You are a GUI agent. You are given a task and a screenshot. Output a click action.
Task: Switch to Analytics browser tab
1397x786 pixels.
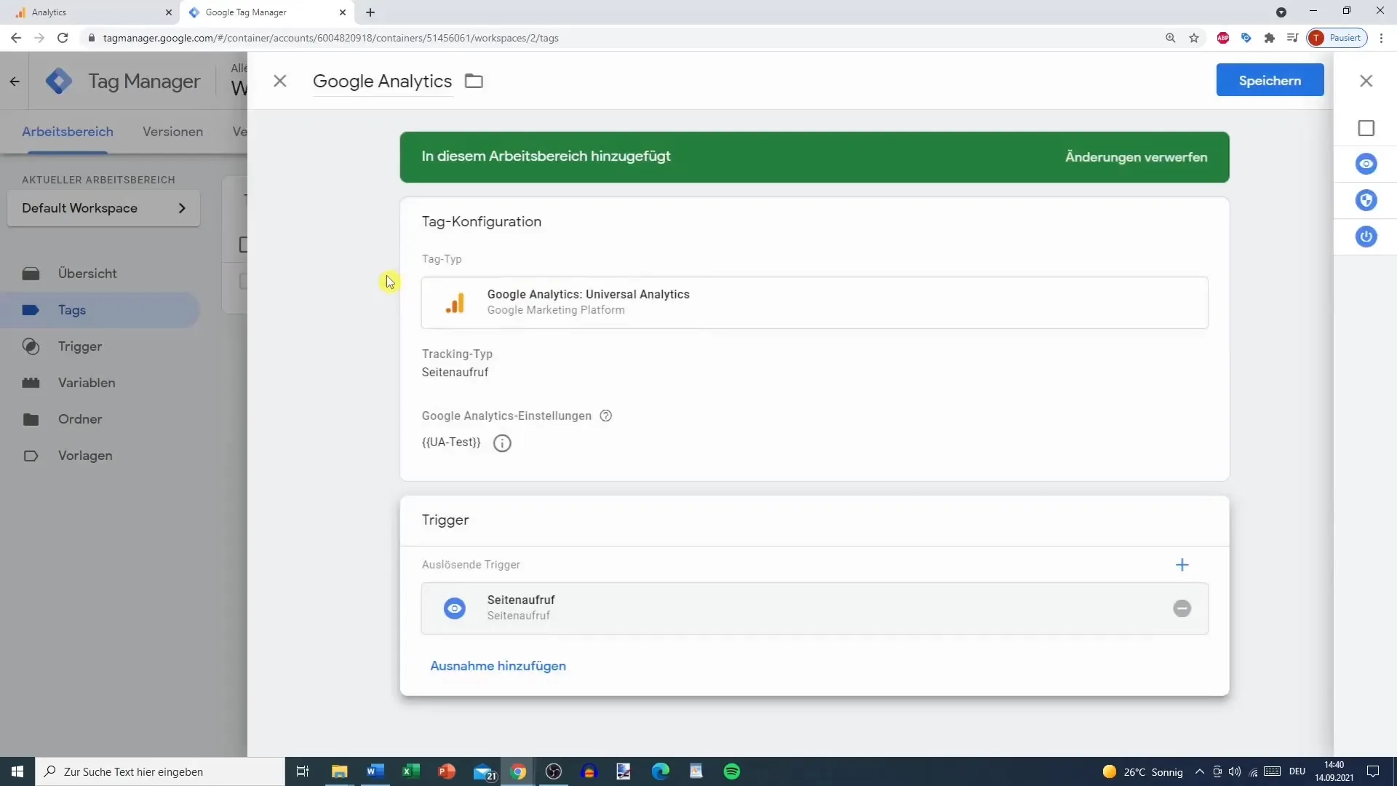[91, 12]
